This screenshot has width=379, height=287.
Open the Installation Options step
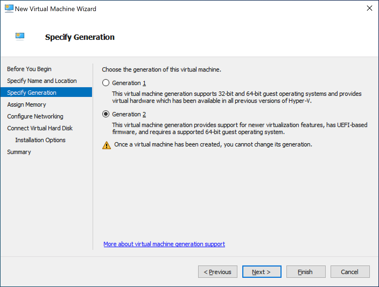[40, 140]
